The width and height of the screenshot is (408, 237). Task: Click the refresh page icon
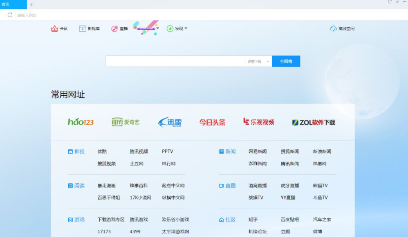pos(10,15)
